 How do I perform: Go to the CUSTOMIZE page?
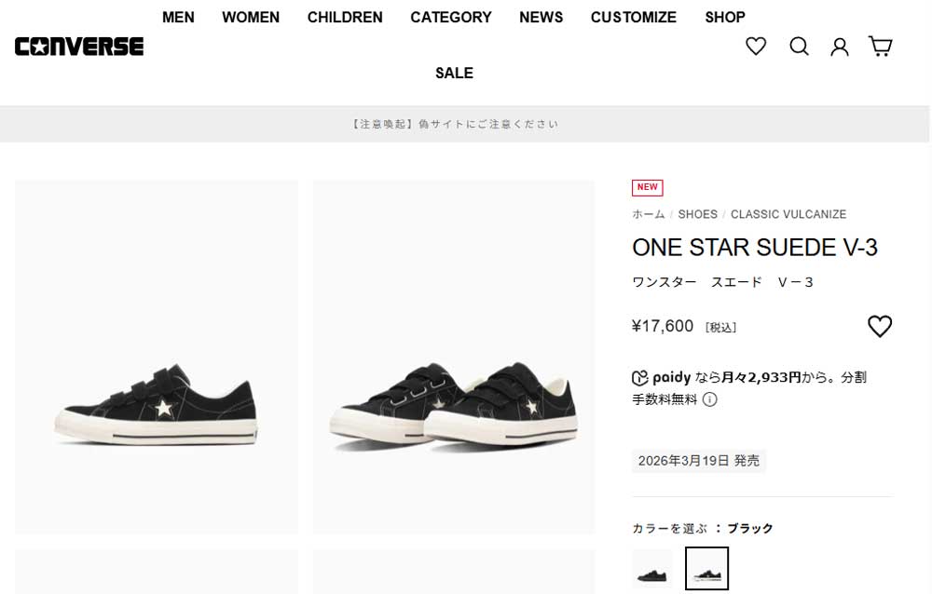(x=634, y=18)
